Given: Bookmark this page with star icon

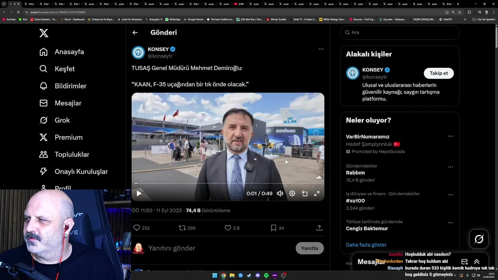Looking at the screenshot, I should [x=459, y=12].
